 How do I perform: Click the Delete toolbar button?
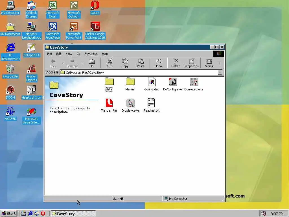pyautogui.click(x=176, y=63)
